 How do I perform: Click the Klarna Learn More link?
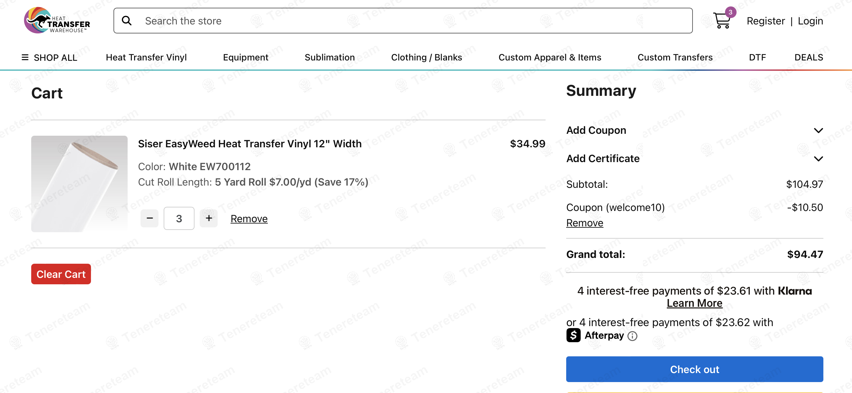pyautogui.click(x=694, y=303)
